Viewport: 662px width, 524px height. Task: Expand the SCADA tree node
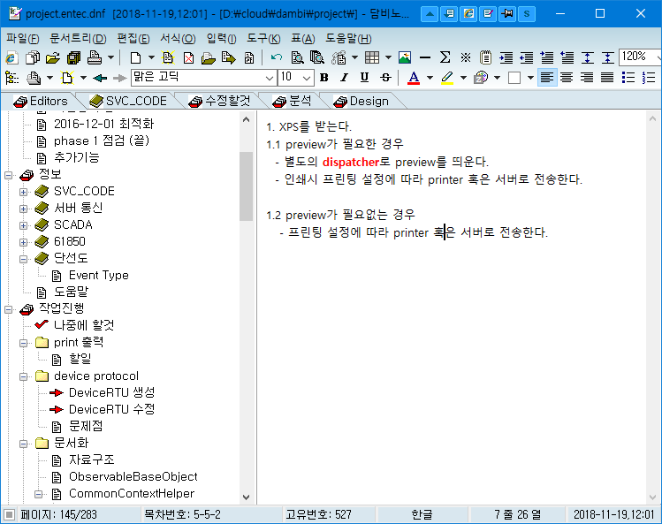24,225
